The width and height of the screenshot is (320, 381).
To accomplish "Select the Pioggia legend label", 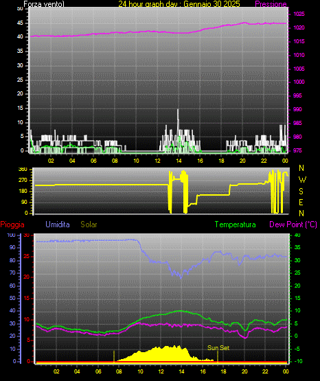I will (12, 224).
